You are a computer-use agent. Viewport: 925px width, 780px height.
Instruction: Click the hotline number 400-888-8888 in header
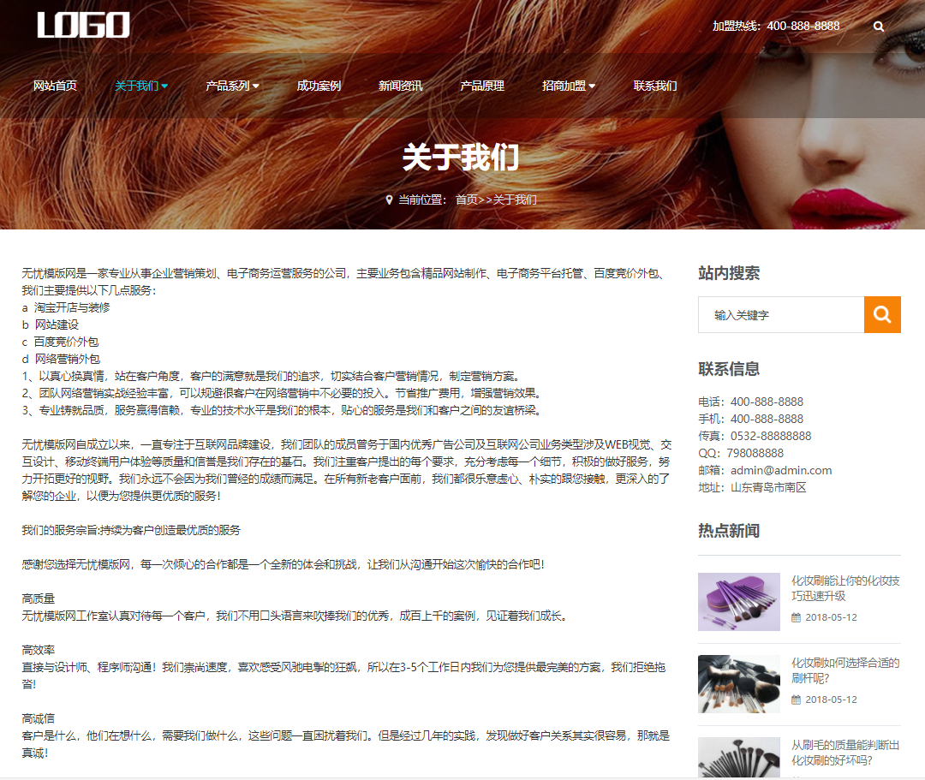pyautogui.click(x=803, y=26)
